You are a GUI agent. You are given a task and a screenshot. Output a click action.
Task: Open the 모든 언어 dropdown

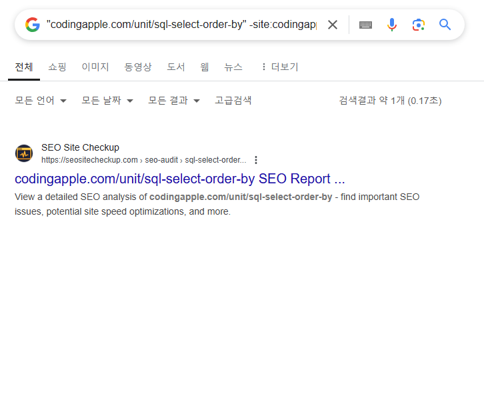point(41,100)
